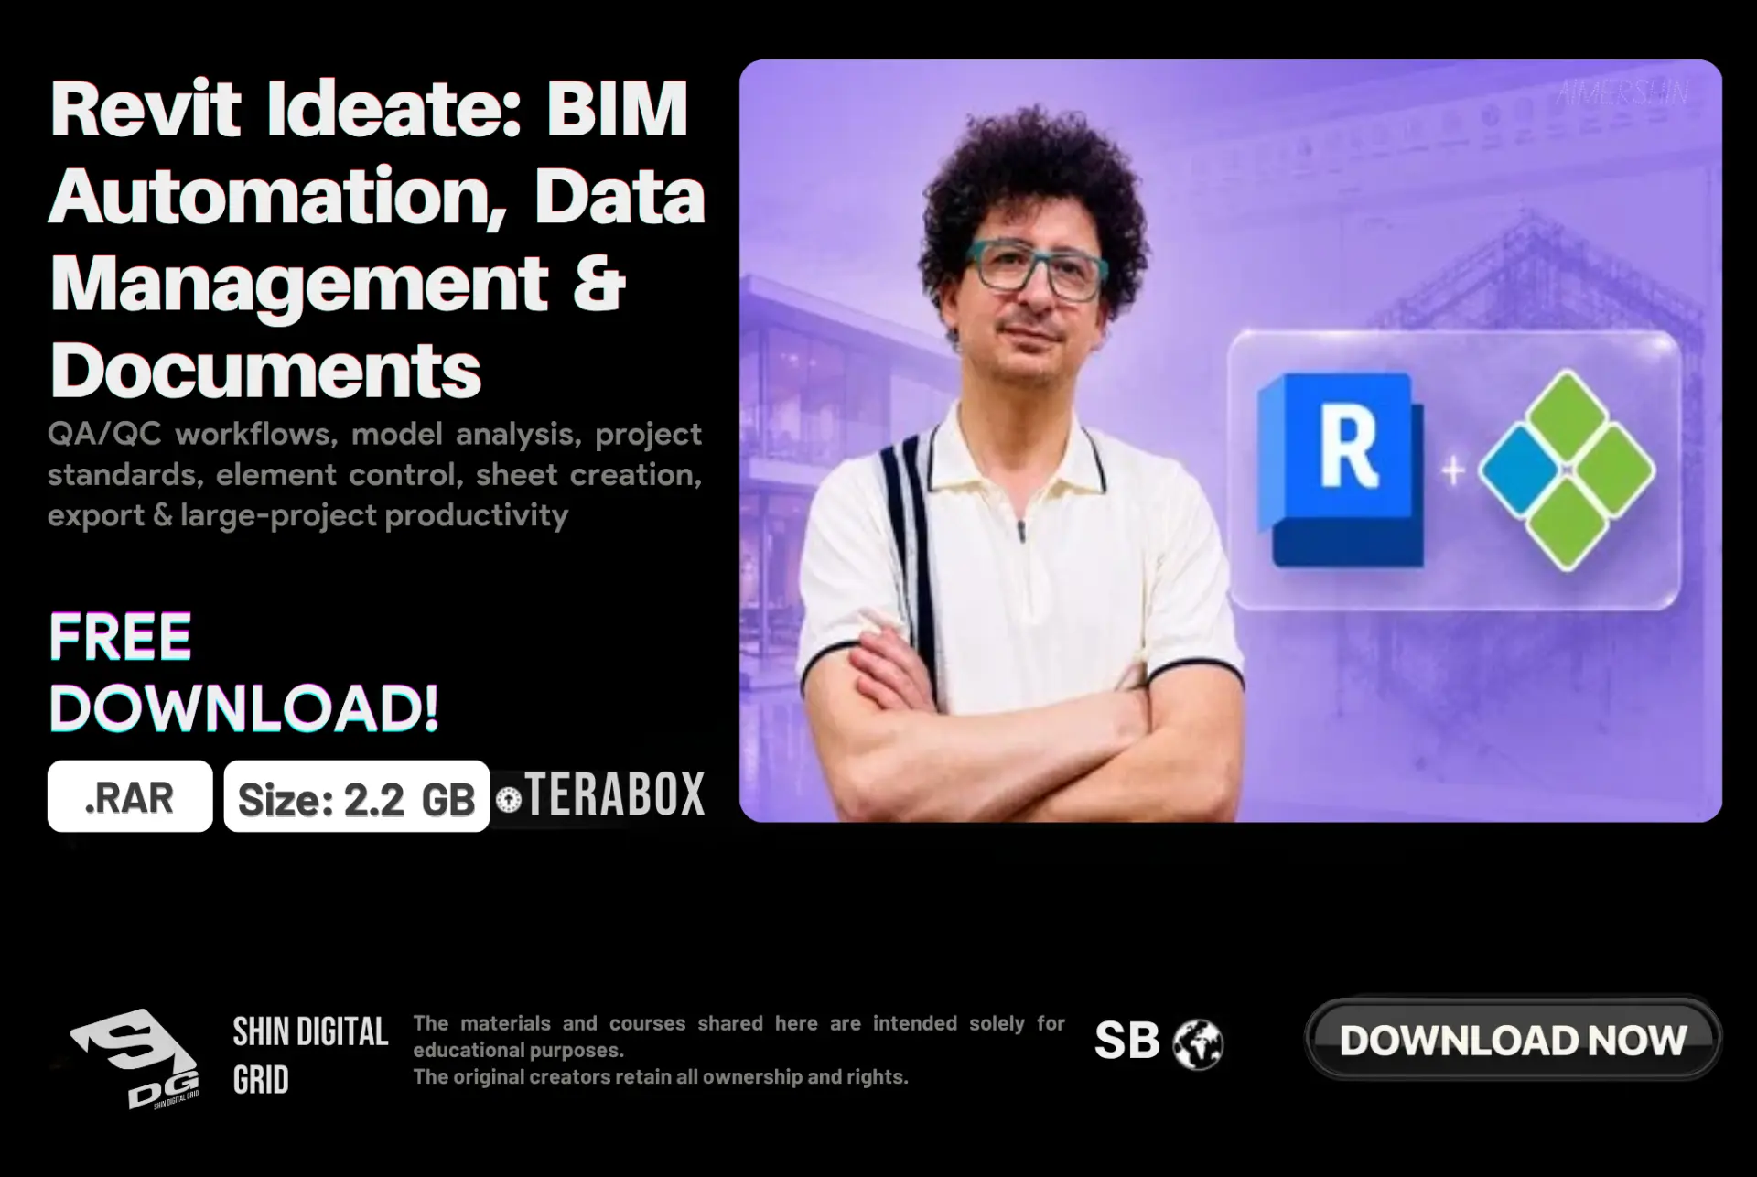Click the FREE DOWNLOAD! text
1757x1177 pixels.
coord(243,673)
